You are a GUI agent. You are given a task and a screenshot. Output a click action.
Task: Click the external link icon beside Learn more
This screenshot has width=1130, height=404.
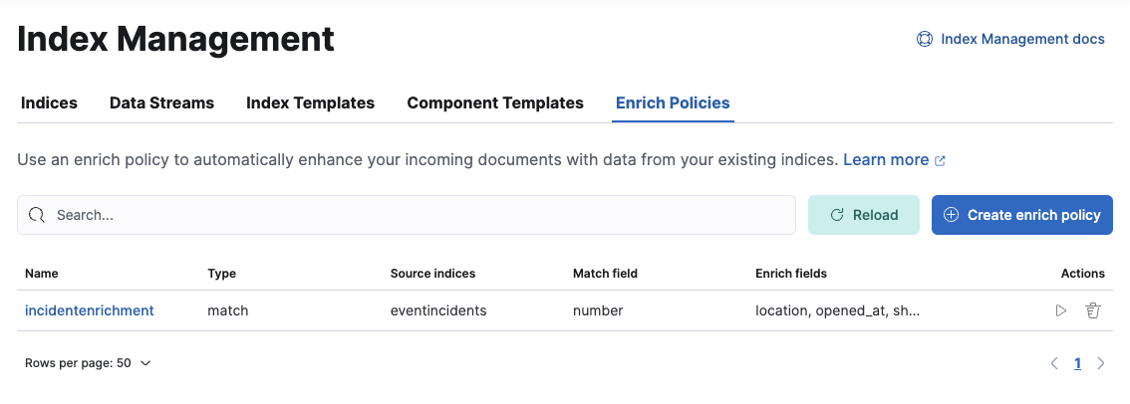click(x=940, y=160)
